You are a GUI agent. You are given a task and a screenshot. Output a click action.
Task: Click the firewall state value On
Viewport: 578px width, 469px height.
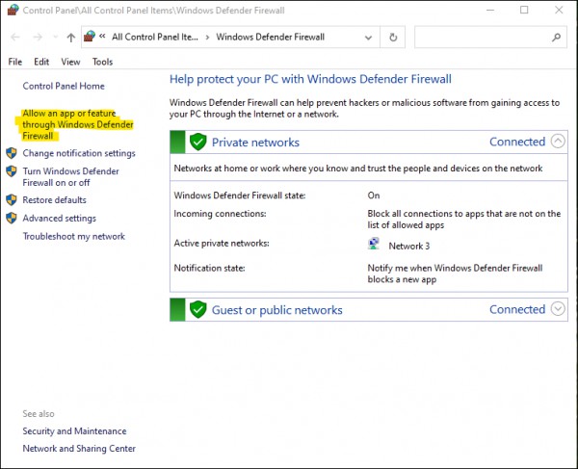coord(374,195)
